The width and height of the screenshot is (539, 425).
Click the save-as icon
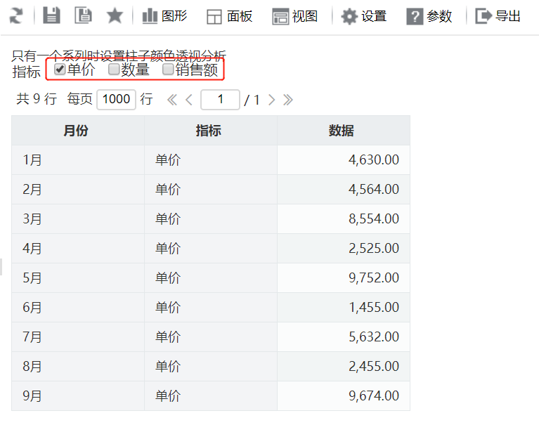pos(83,15)
